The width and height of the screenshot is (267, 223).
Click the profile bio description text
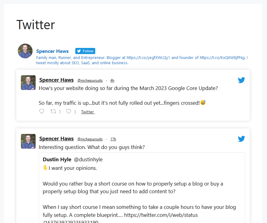tap(142, 60)
